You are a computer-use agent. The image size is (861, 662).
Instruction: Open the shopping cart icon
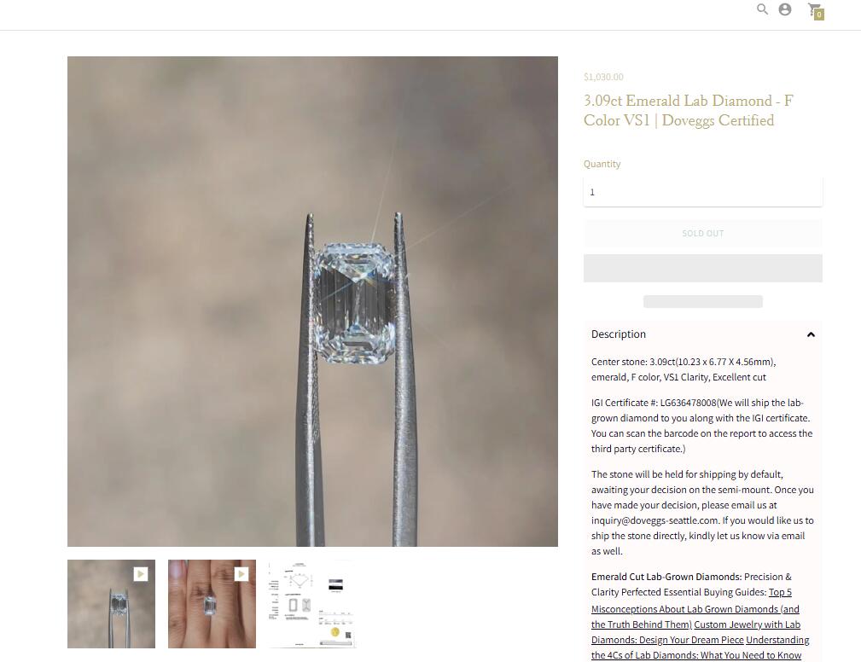coord(814,9)
